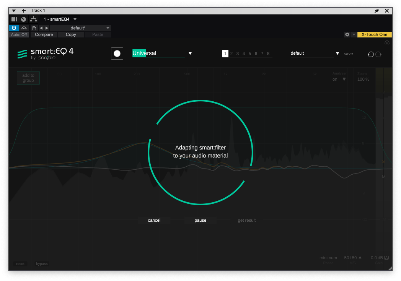Open plugin settings gear below X-Touch One
The height and width of the screenshot is (281, 401).
pos(387,43)
